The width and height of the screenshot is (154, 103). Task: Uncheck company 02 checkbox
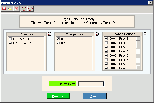58,43
